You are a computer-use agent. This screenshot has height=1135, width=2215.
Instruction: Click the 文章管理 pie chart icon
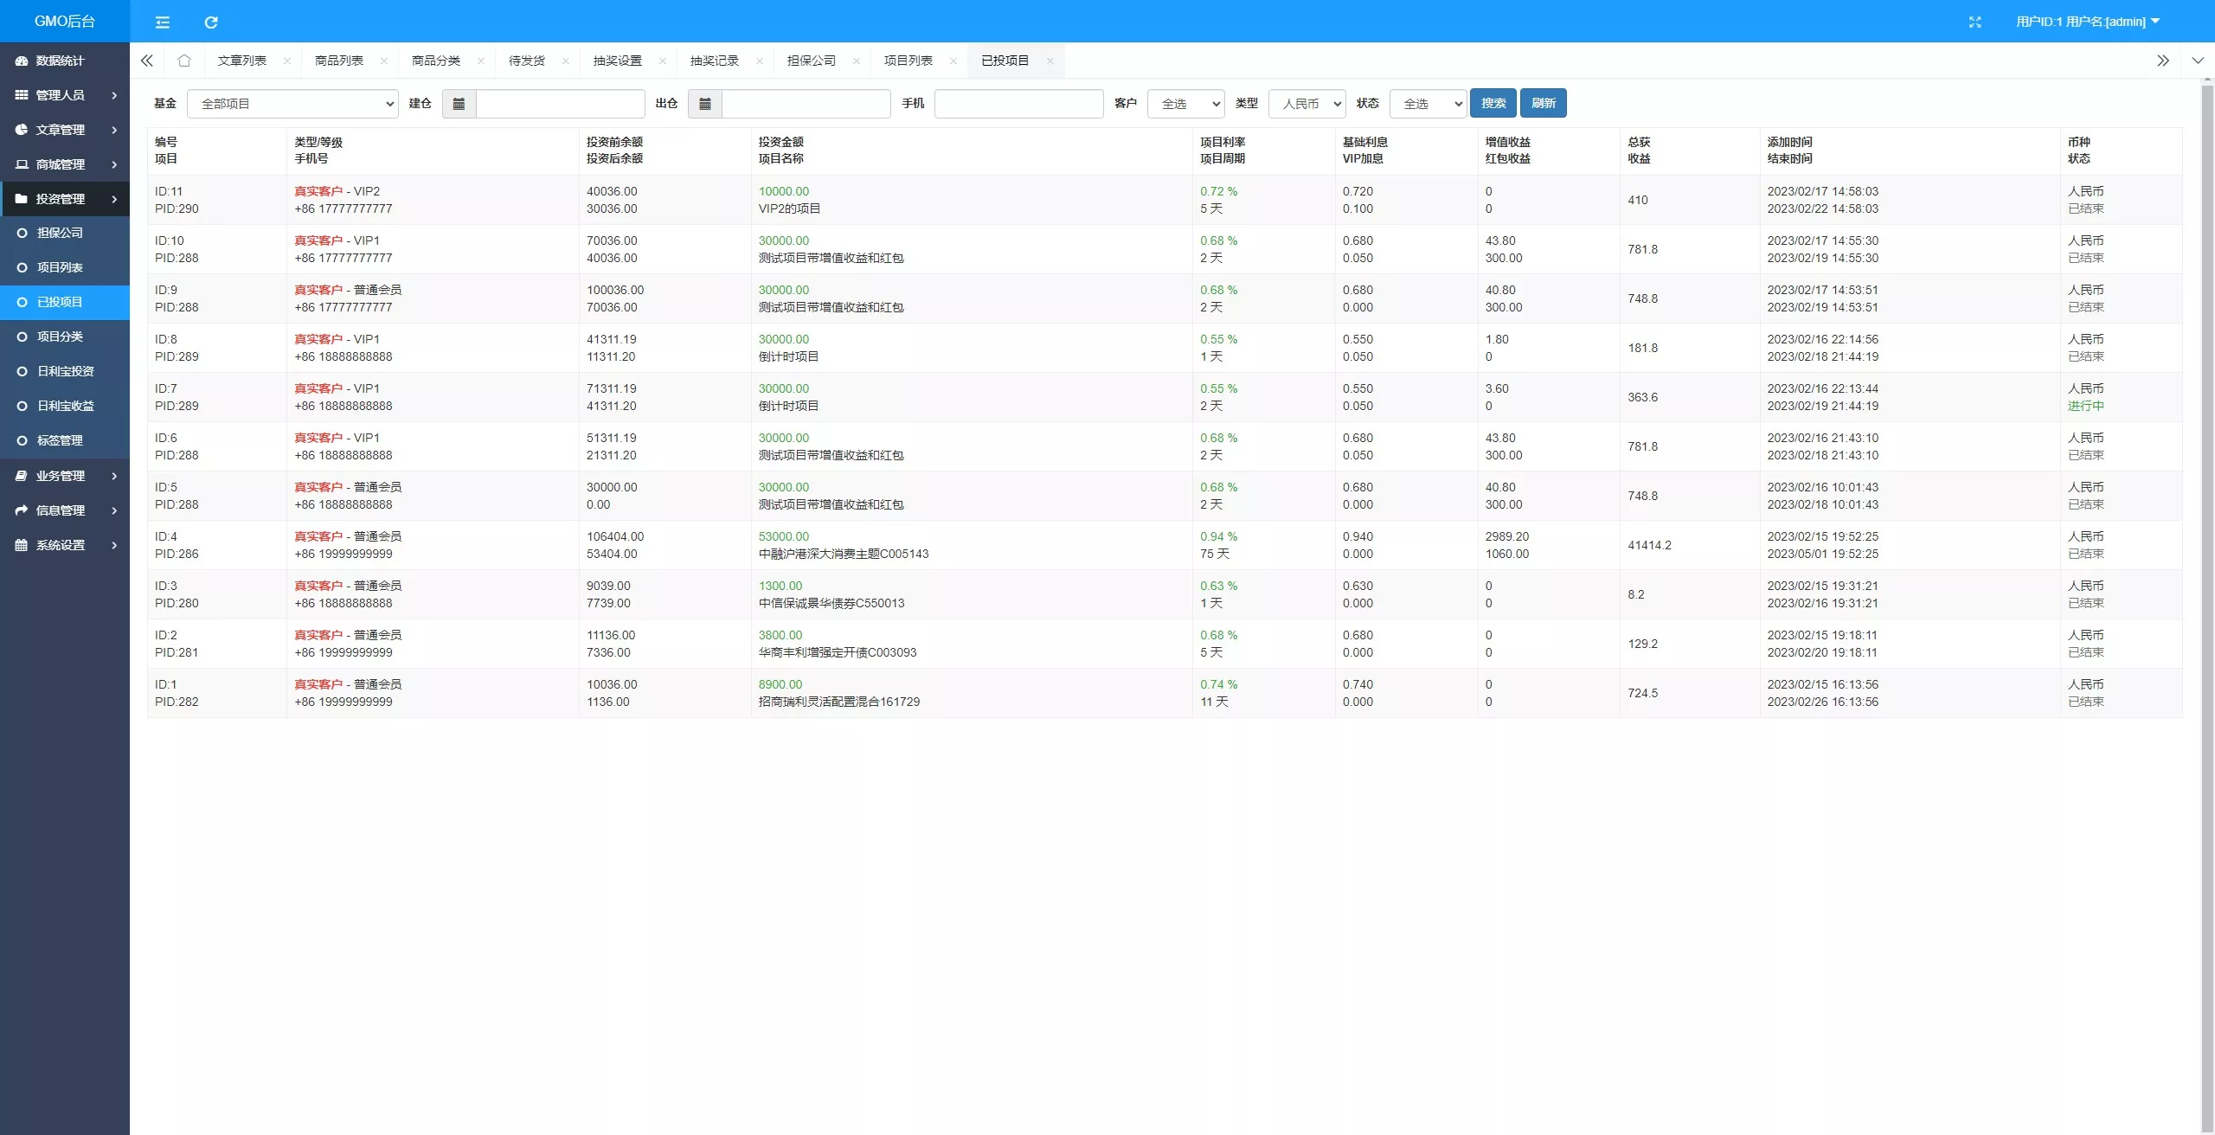tap(22, 130)
